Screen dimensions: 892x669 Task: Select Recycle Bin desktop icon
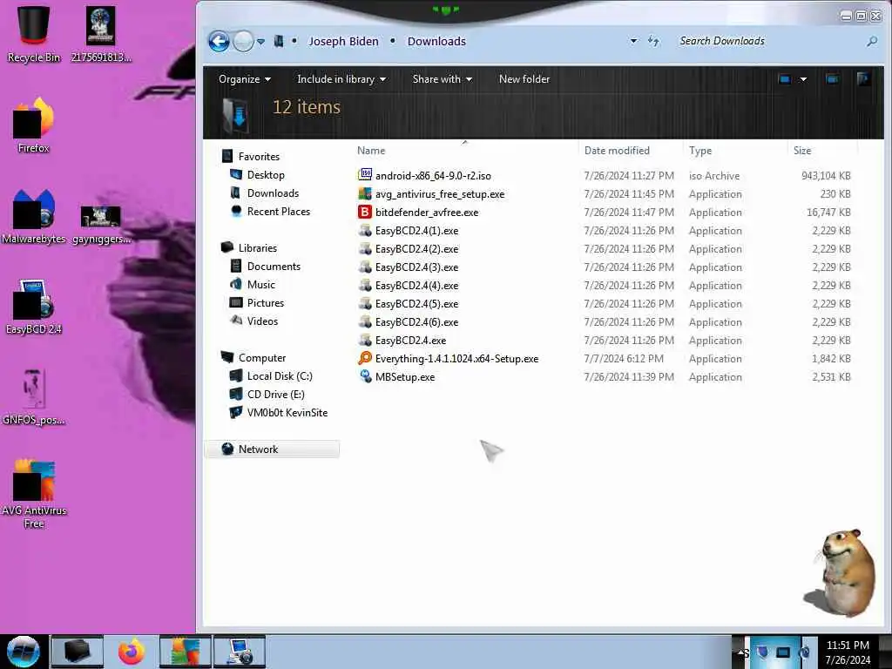tap(34, 34)
